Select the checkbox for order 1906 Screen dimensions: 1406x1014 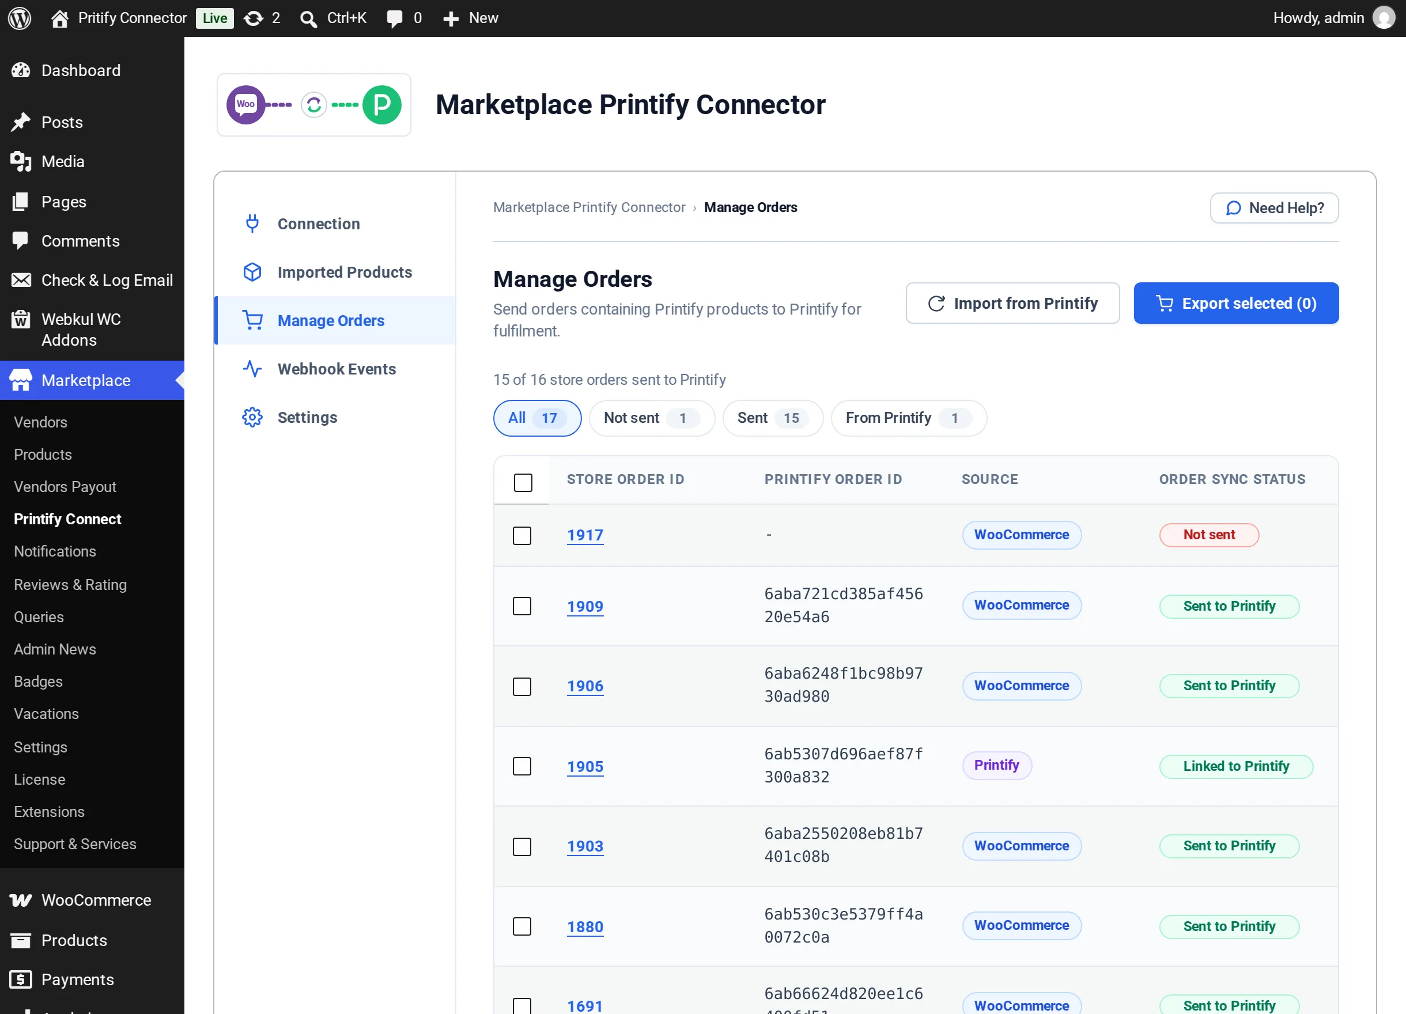pos(522,686)
